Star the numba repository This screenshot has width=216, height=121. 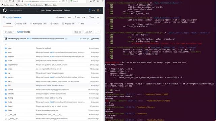[x=77, y=17]
